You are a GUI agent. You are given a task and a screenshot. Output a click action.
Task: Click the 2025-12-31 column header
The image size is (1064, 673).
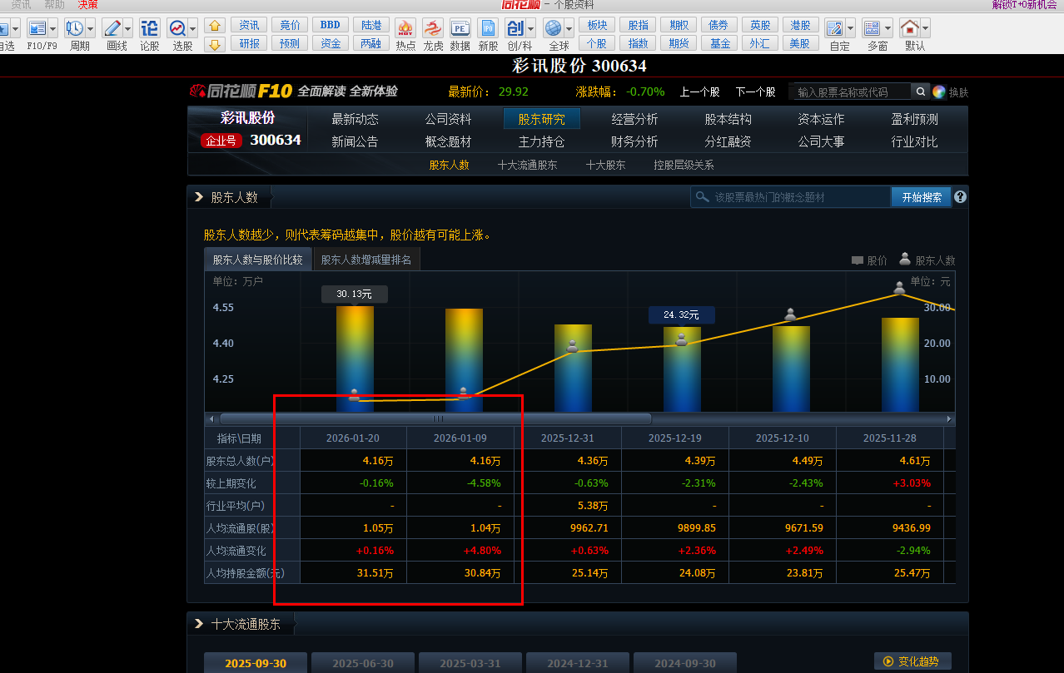pos(566,438)
